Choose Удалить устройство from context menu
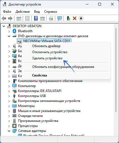This screenshot has width=119, height=143. [66, 58]
